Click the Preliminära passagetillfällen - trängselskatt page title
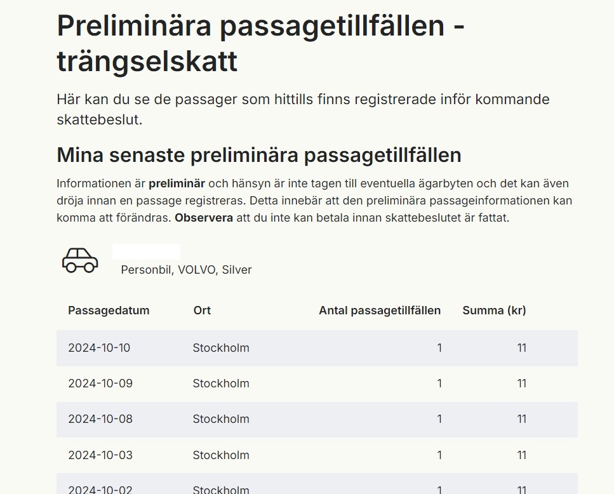This screenshot has width=614, height=494. point(260,43)
